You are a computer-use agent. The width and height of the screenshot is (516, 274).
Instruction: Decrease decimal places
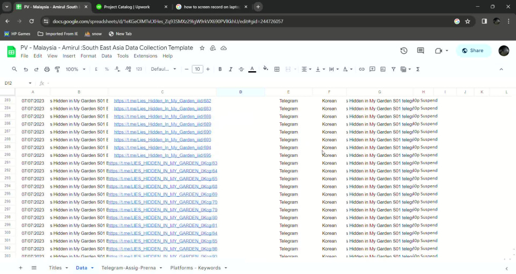click(117, 69)
